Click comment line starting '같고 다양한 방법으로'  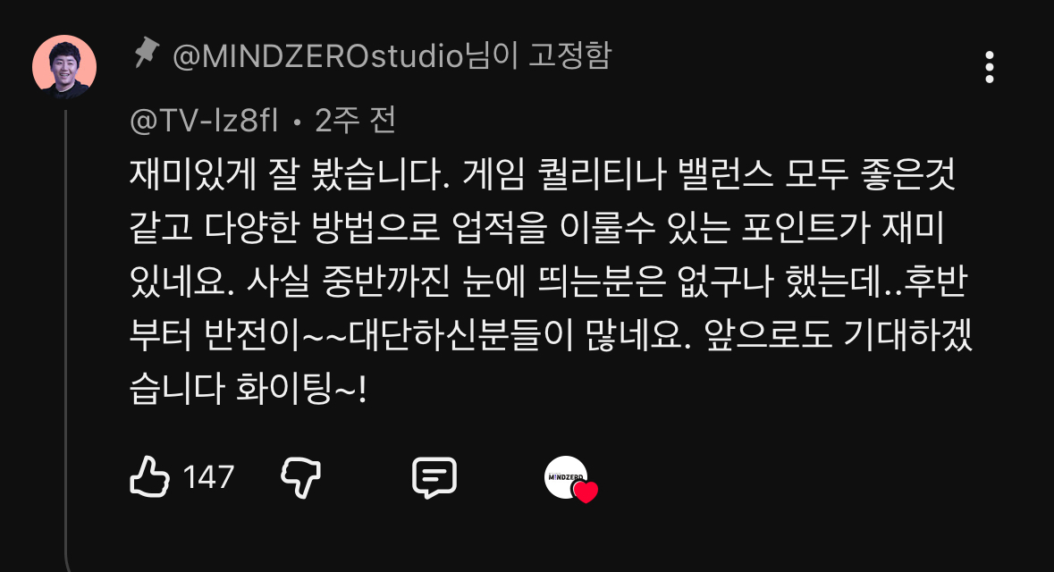pyautogui.click(x=537, y=228)
